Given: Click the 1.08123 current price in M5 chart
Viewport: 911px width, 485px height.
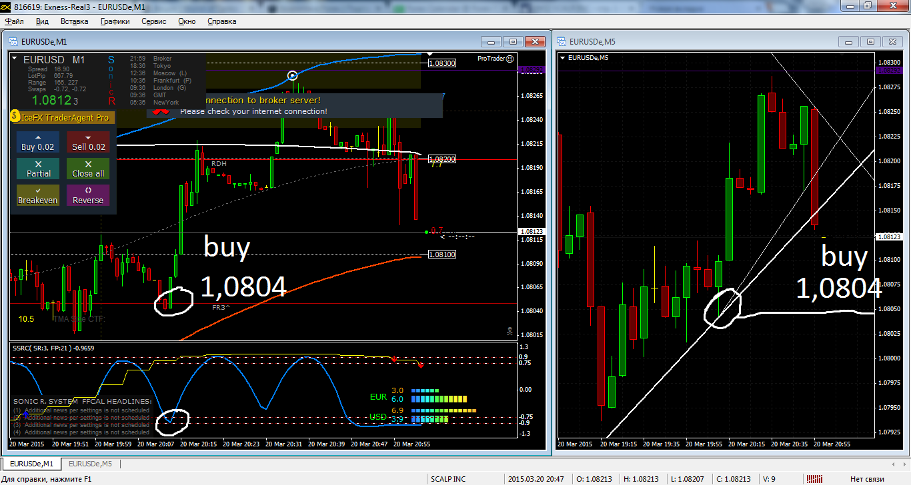Looking at the screenshot, I should (890, 237).
